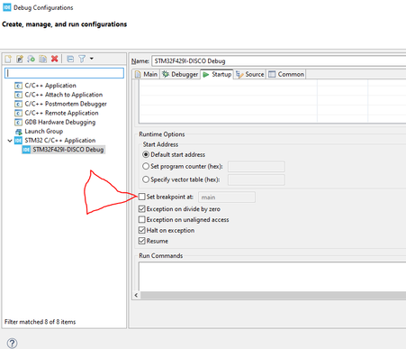The image size is (406, 349).
Task: Click the Name field with STM32F429I-DISCO Debug
Action: click(278, 61)
